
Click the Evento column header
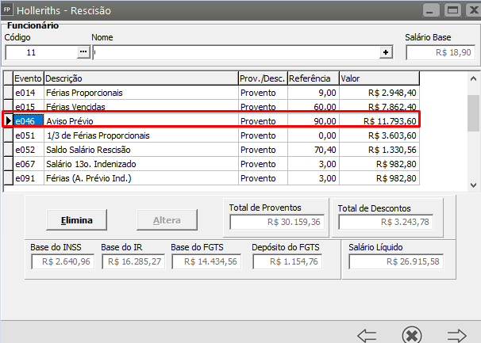[x=29, y=78]
